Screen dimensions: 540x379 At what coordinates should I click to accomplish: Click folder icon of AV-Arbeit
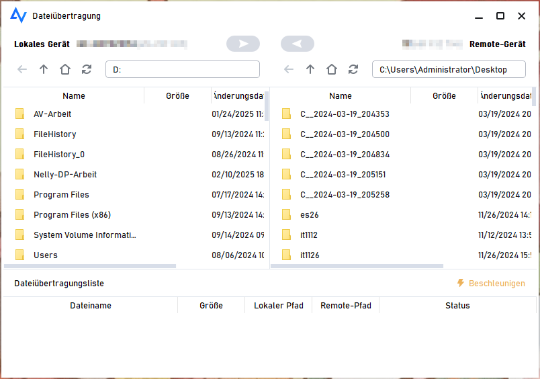(19, 114)
